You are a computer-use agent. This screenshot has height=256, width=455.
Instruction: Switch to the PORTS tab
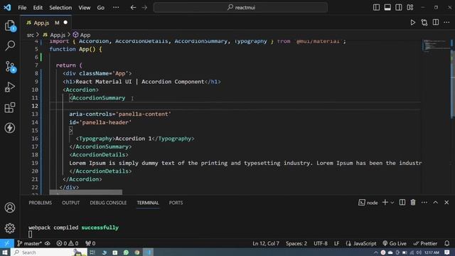[176, 203]
